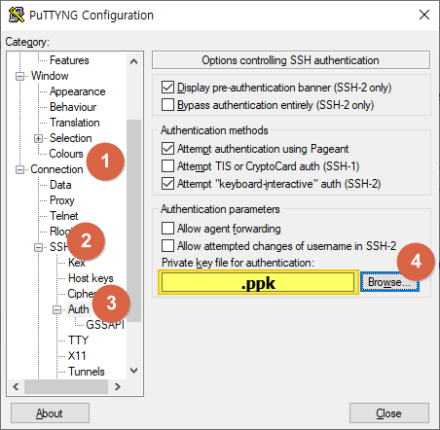Viewport: 440px width, 430px height.
Task: Click category tree scroll down arrow
Action: tap(133, 370)
